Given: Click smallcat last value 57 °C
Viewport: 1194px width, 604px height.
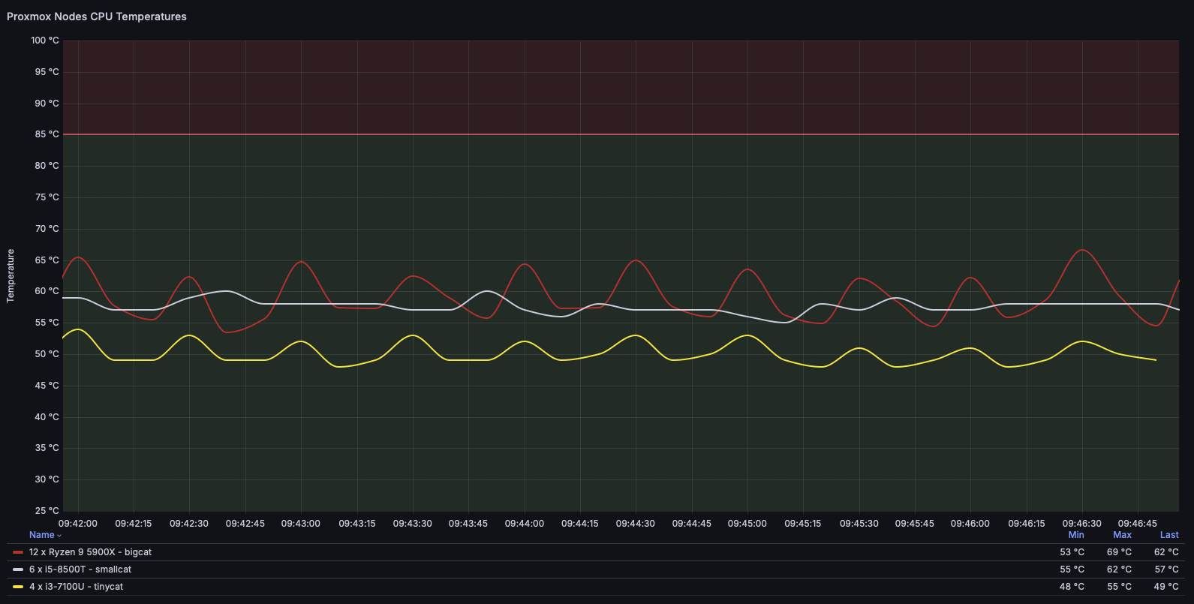Looking at the screenshot, I should (1166, 569).
